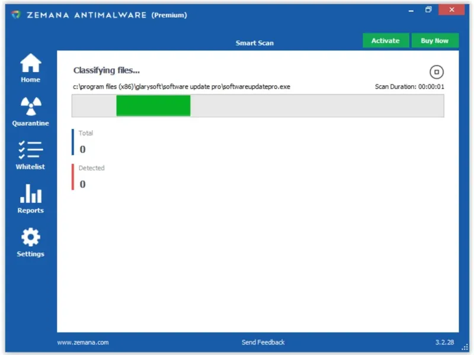Stop the running scan

(436, 72)
